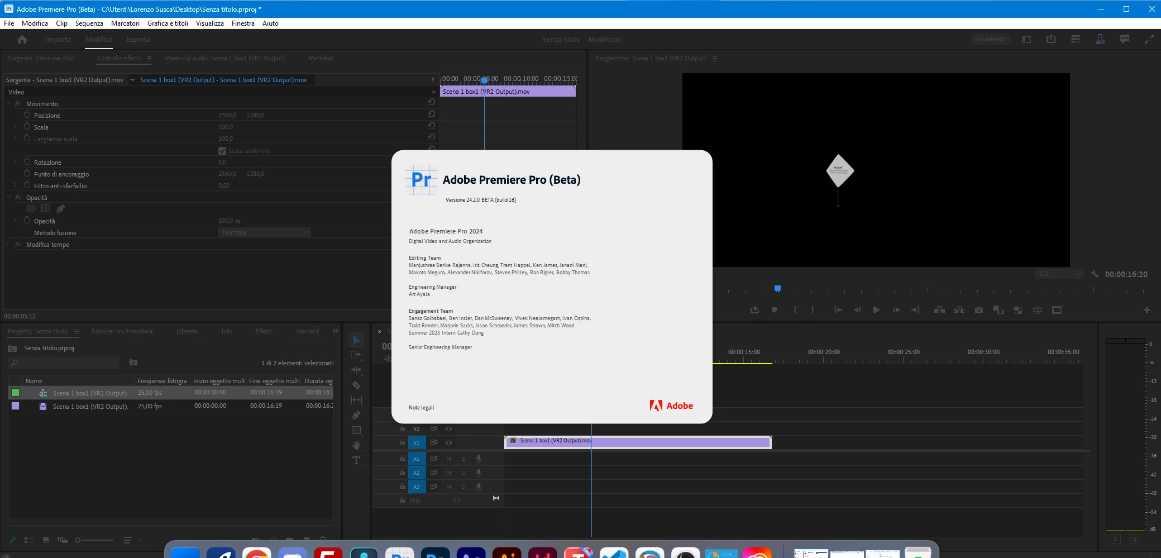Select the Ripple Edit tool
The width and height of the screenshot is (1161, 558).
(356, 370)
